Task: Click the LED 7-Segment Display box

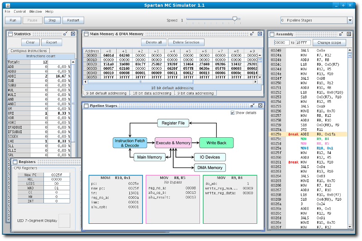Action: pyautogui.click(x=64, y=221)
